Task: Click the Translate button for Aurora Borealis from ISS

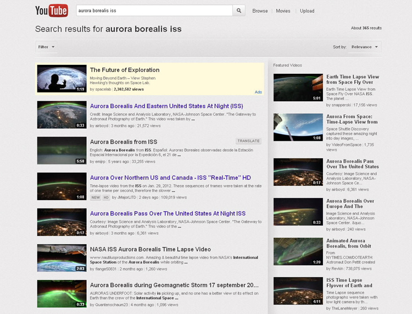Action: (x=248, y=141)
